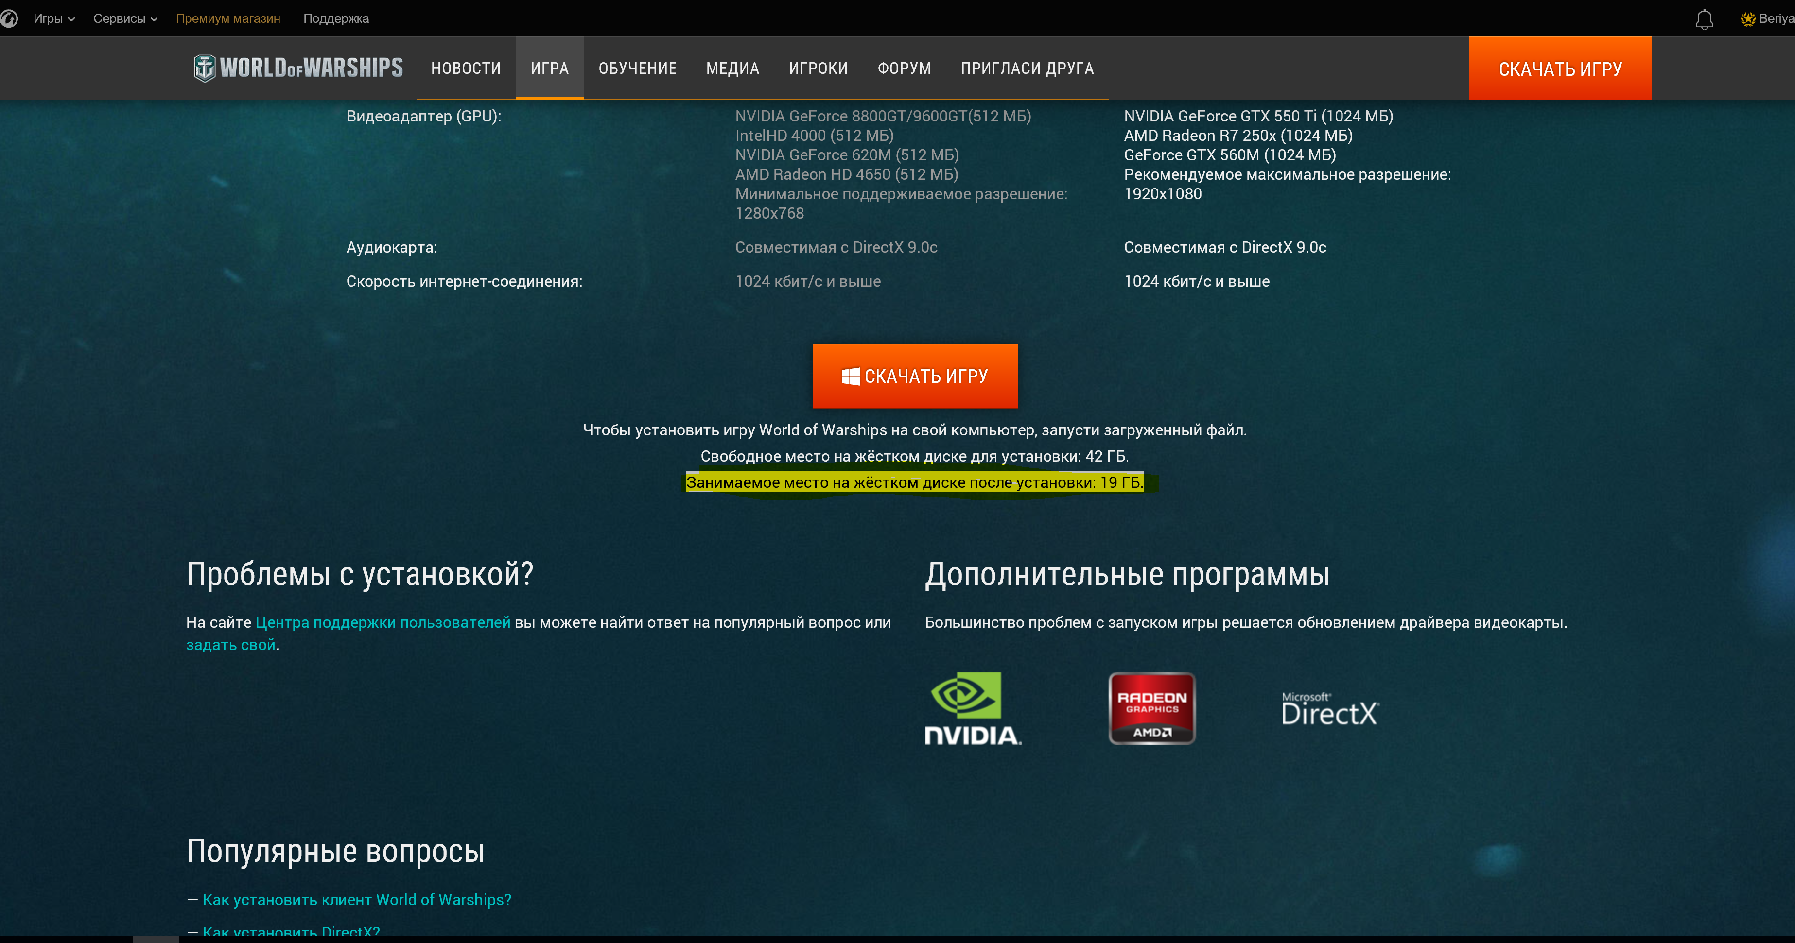Expand the Игры dropdown menu
Viewport: 1795px width, 943px height.
pos(53,19)
